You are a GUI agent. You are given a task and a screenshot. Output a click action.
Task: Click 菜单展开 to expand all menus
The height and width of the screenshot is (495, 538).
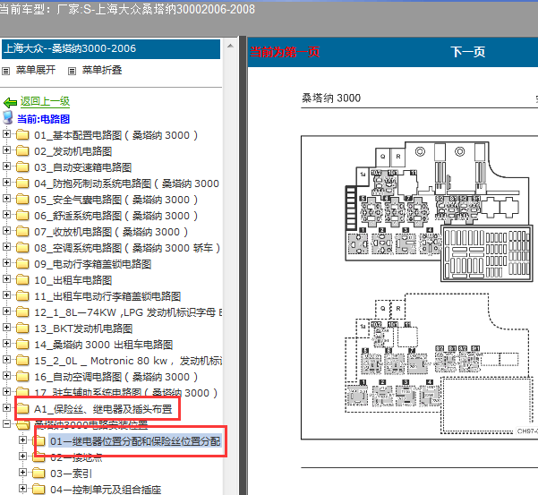tap(36, 71)
